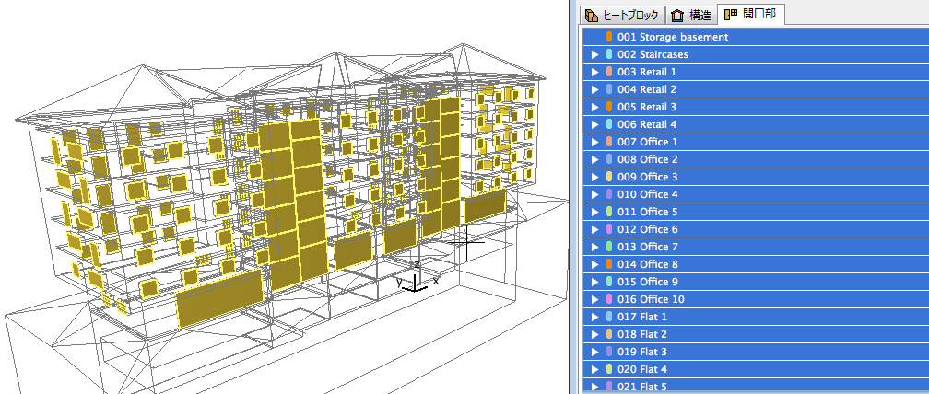The image size is (929, 394).
Task: Select the 006 Retail 4 label
Action: (x=647, y=124)
